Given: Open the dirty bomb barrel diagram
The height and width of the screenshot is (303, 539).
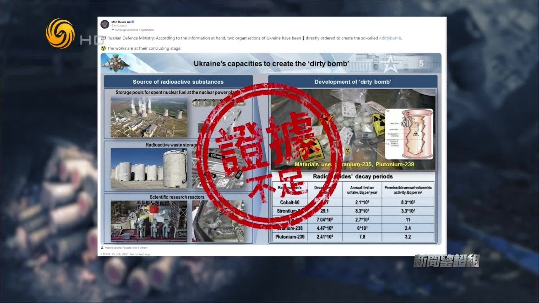Looking at the screenshot, I should tap(410, 133).
